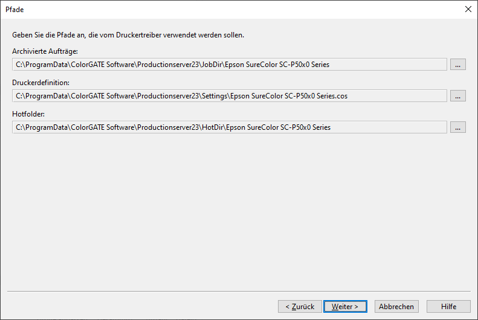Open help via the Hilfe button
Image resolution: width=478 pixels, height=320 pixels.
click(x=448, y=307)
